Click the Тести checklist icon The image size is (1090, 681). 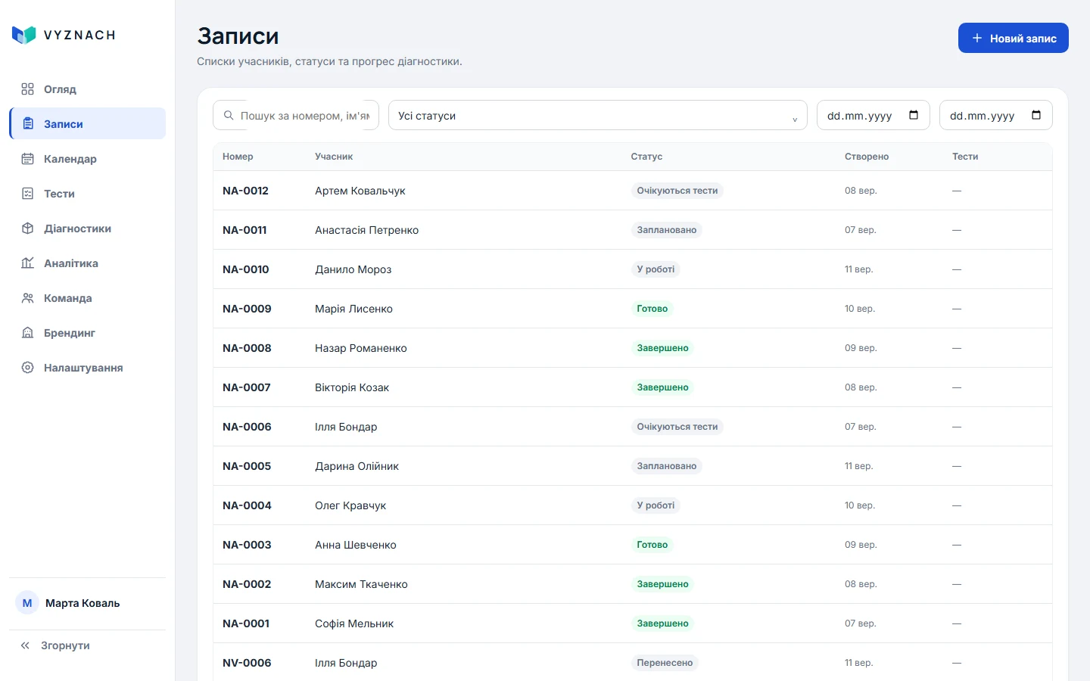click(x=28, y=194)
